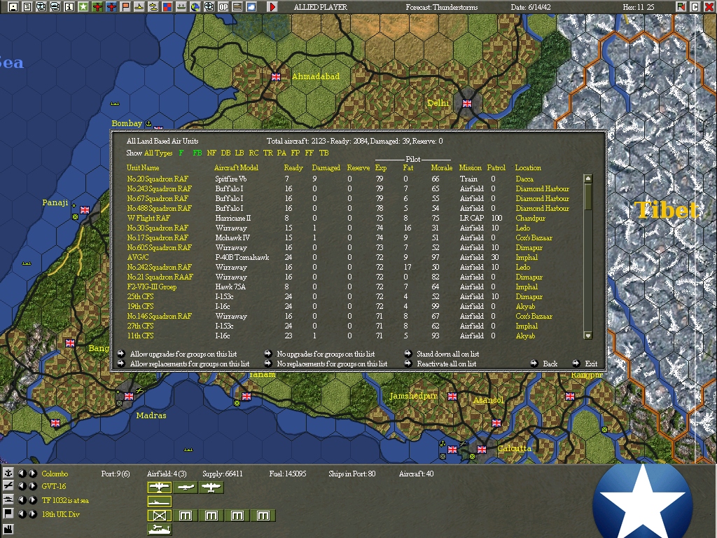This screenshot has width=717, height=538.
Task: Click the cloud weather toolbar icon
Action: coord(251,6)
